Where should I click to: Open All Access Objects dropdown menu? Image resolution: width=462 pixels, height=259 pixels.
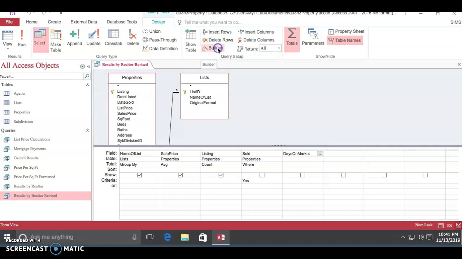[82, 66]
